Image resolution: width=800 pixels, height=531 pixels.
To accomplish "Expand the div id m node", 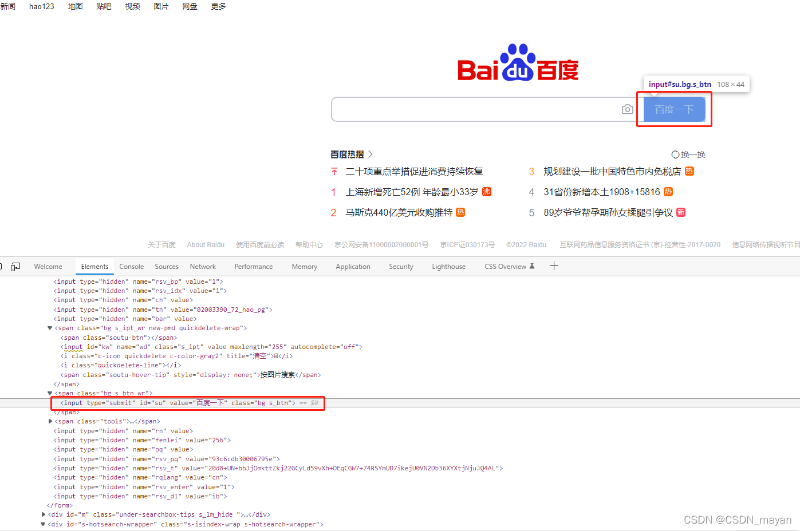I will [44, 515].
